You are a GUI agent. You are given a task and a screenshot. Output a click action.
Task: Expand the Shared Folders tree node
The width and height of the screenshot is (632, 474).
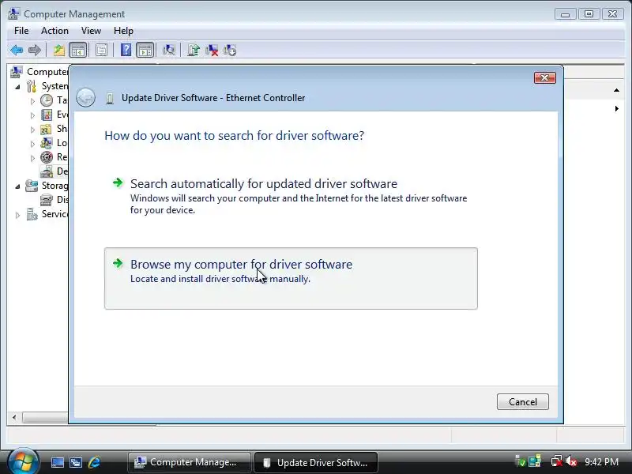(x=32, y=130)
